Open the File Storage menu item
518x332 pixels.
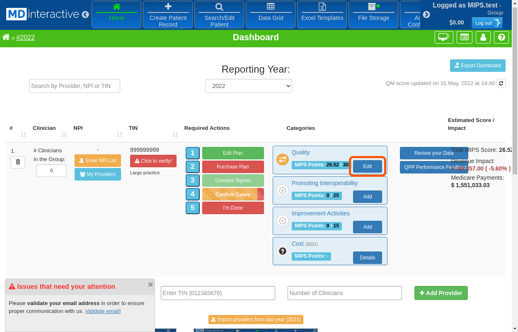click(373, 15)
